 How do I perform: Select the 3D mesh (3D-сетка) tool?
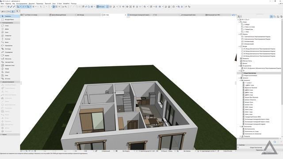pos(7,79)
